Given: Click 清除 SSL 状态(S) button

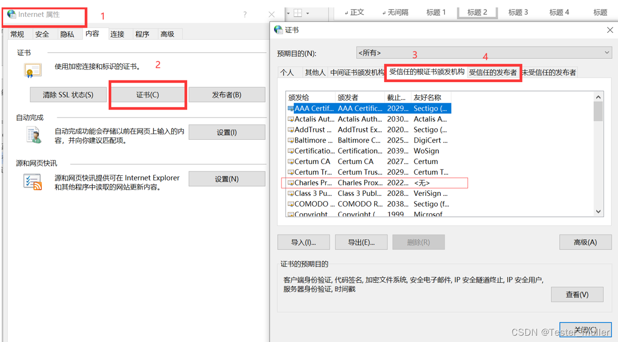Looking at the screenshot, I should [x=68, y=95].
